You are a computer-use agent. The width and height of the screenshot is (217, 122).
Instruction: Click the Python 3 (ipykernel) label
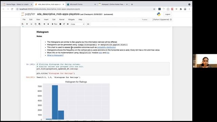(x=161, y=20)
